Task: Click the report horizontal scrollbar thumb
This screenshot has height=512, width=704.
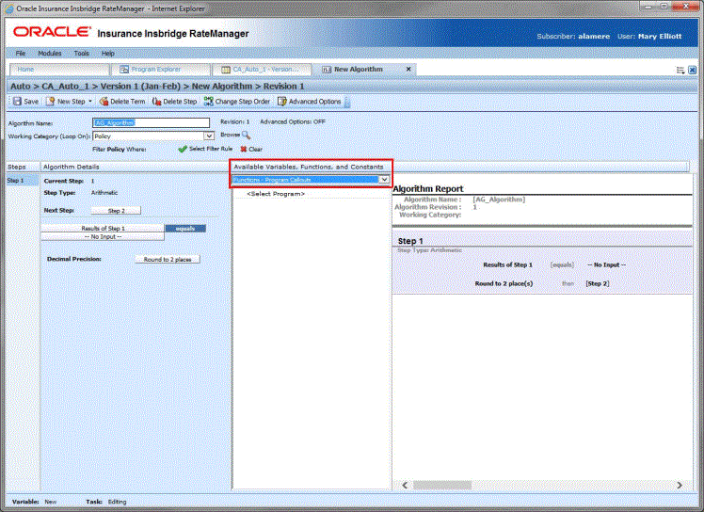Action: point(442,485)
